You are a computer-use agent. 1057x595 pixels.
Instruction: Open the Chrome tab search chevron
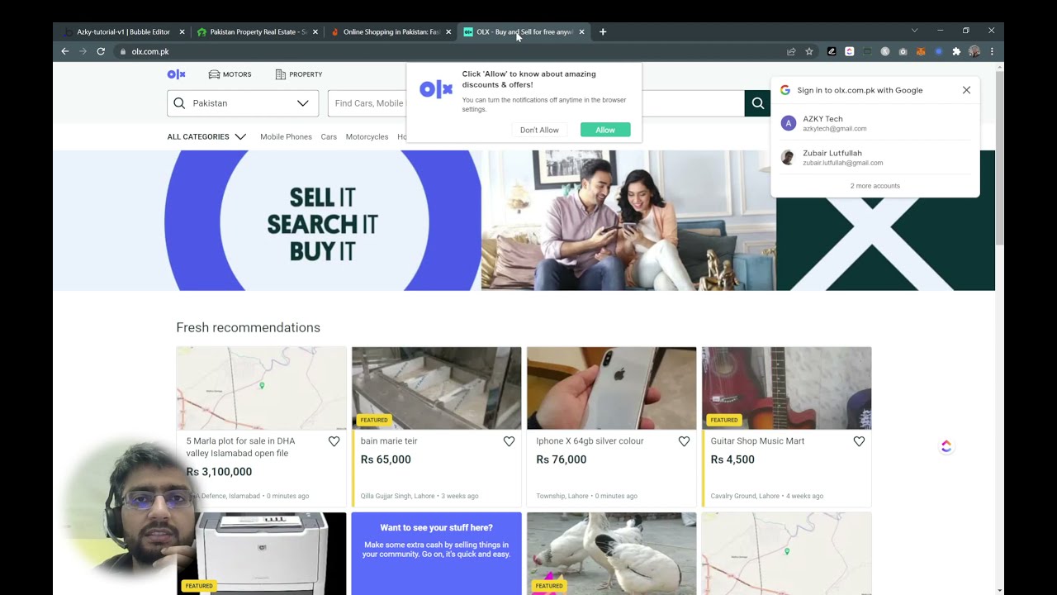coord(914,31)
